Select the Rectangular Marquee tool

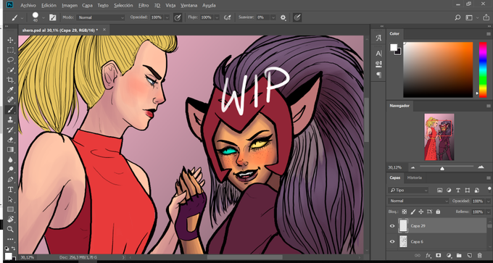click(10, 50)
